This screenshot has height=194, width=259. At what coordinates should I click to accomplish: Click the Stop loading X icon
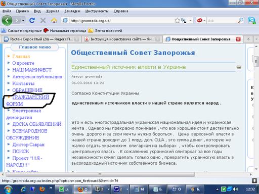click(x=43, y=21)
